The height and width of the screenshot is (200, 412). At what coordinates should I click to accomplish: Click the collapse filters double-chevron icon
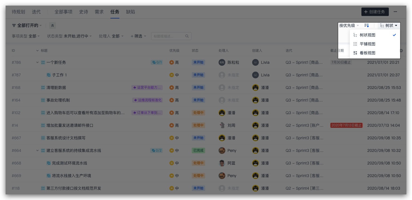coord(53,25)
